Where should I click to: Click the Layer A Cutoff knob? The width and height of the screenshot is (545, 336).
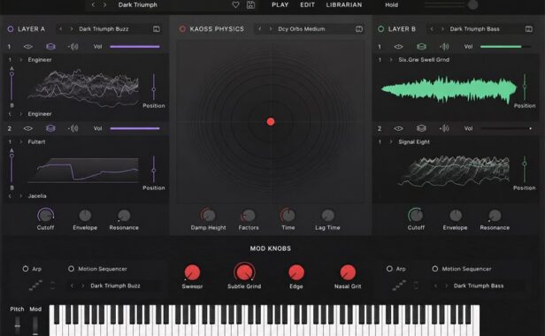(45, 216)
